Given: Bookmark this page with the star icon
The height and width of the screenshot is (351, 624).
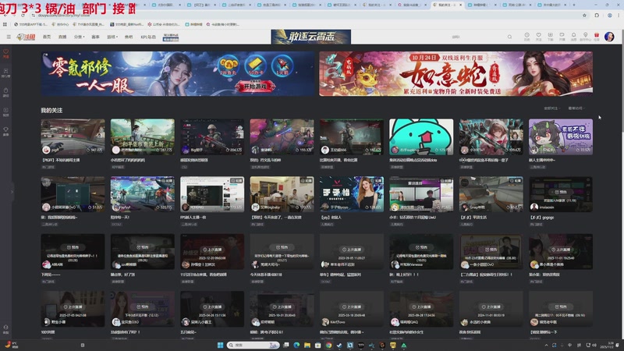Looking at the screenshot, I should click(584, 16).
